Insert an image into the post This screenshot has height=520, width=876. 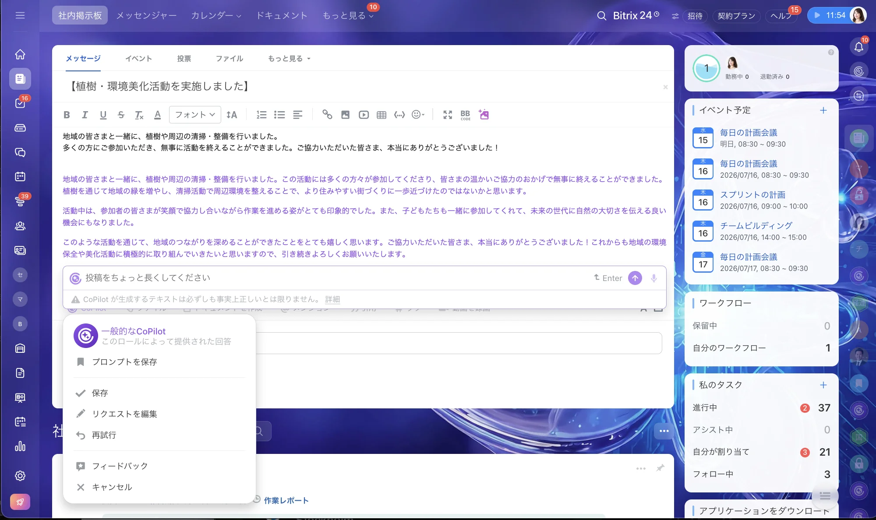point(345,115)
